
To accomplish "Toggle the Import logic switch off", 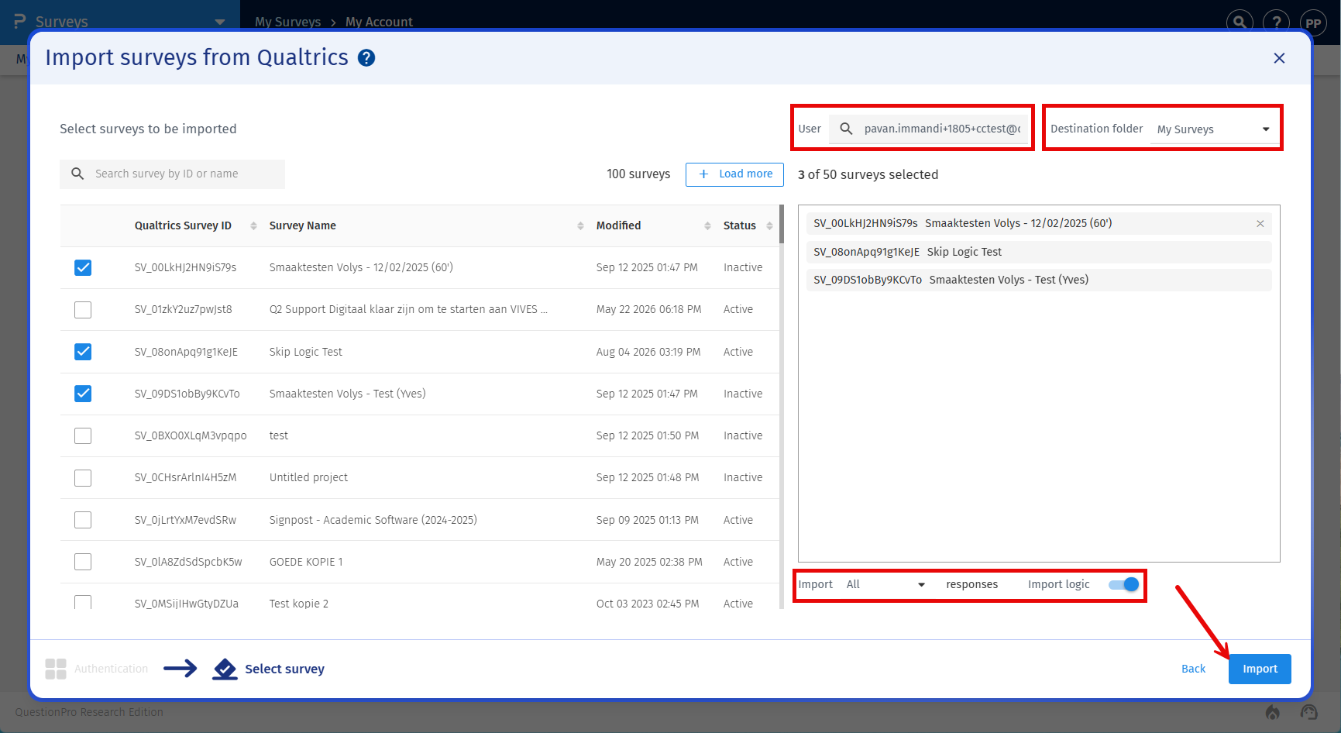I will pos(1124,584).
